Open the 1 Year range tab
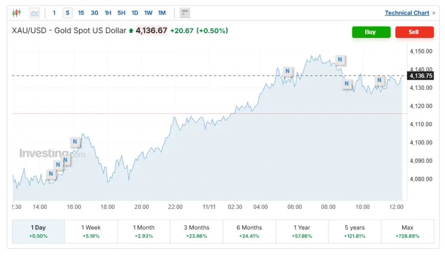This screenshot has width=445, height=256. [x=302, y=231]
